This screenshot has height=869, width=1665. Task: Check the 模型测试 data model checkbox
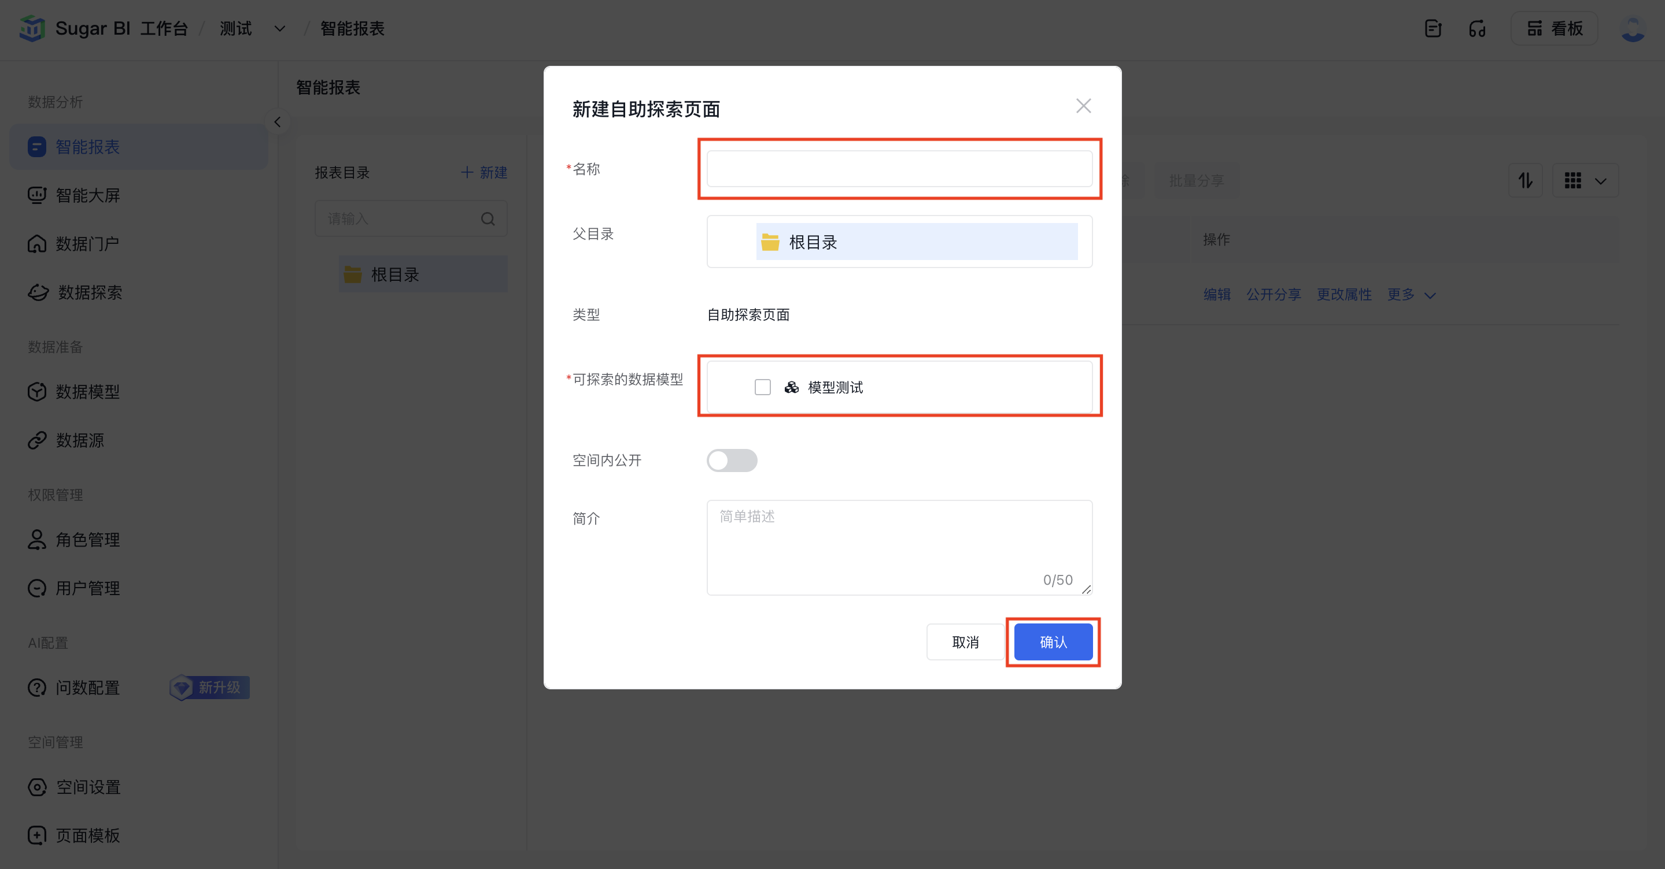[x=763, y=387]
